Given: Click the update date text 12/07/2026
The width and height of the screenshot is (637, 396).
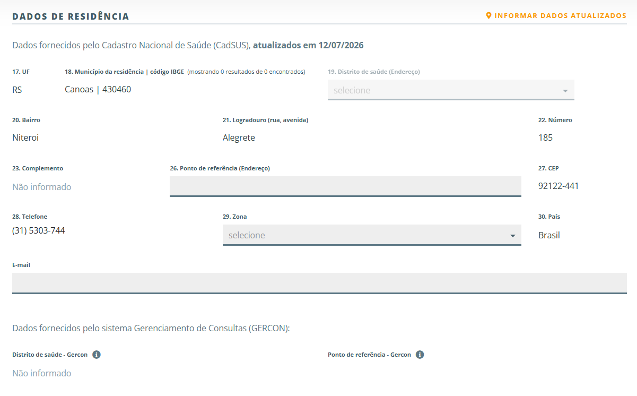Looking at the screenshot, I should point(341,46).
